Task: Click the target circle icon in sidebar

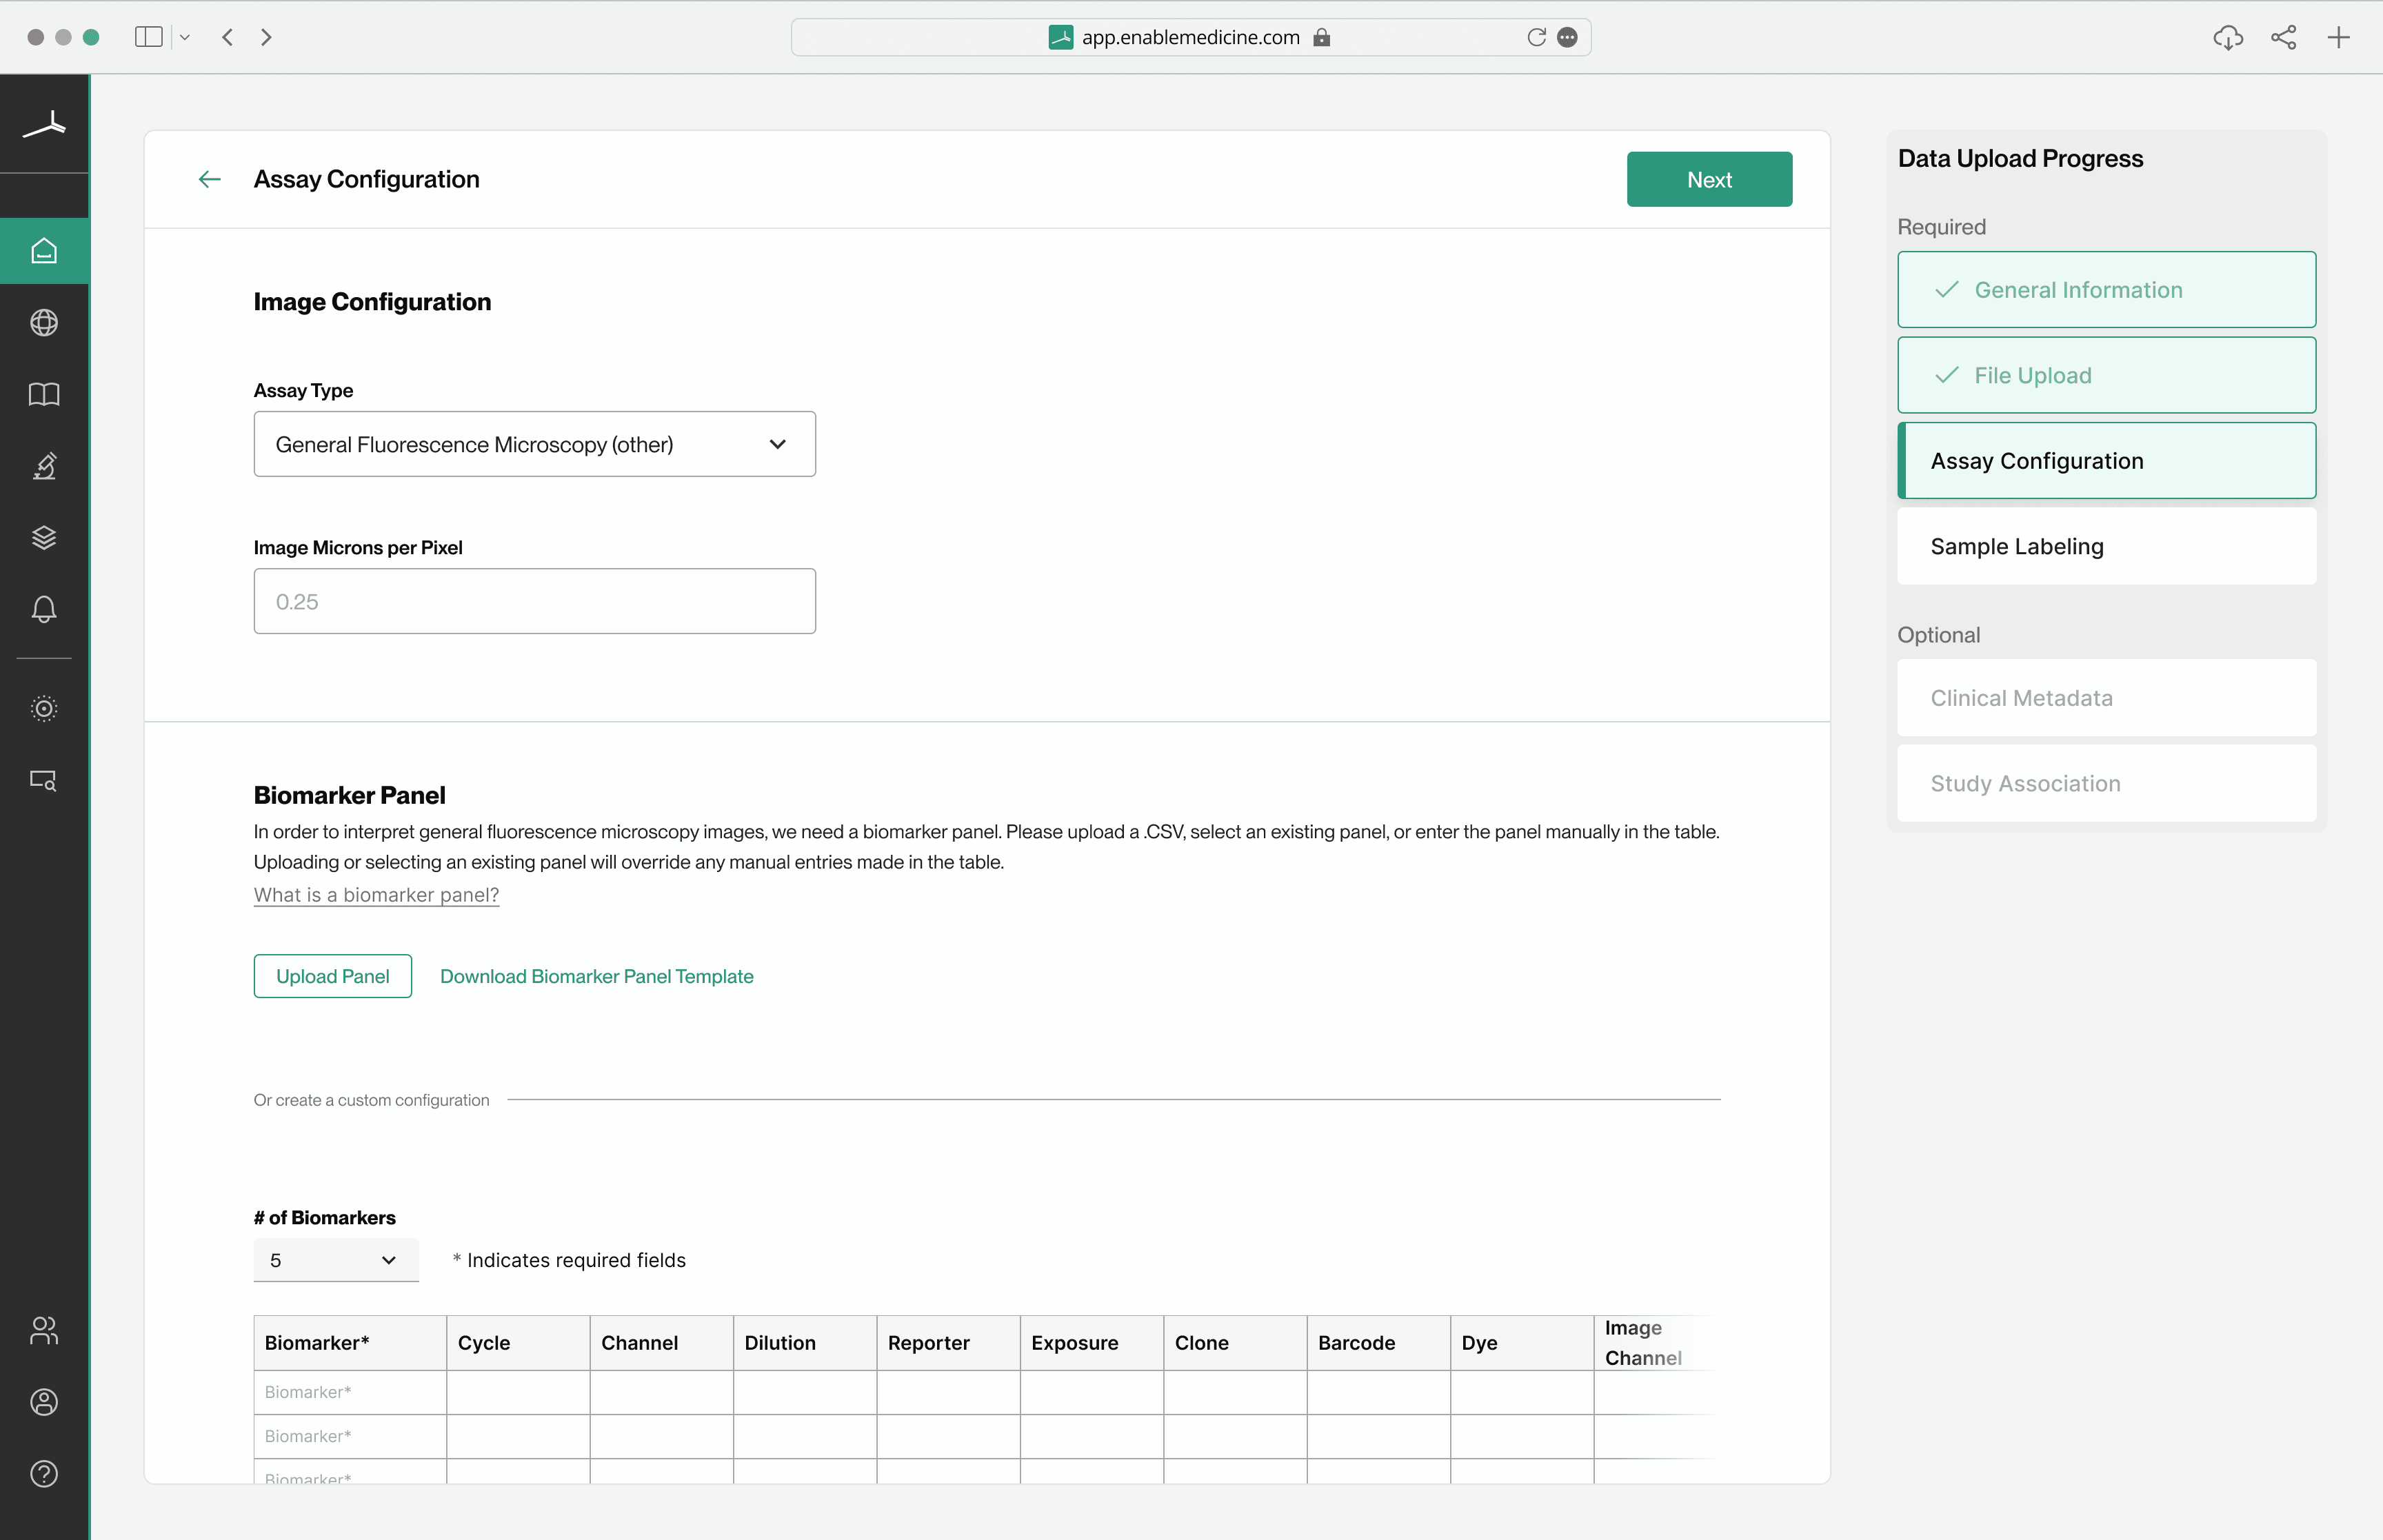Action: pos(44,709)
